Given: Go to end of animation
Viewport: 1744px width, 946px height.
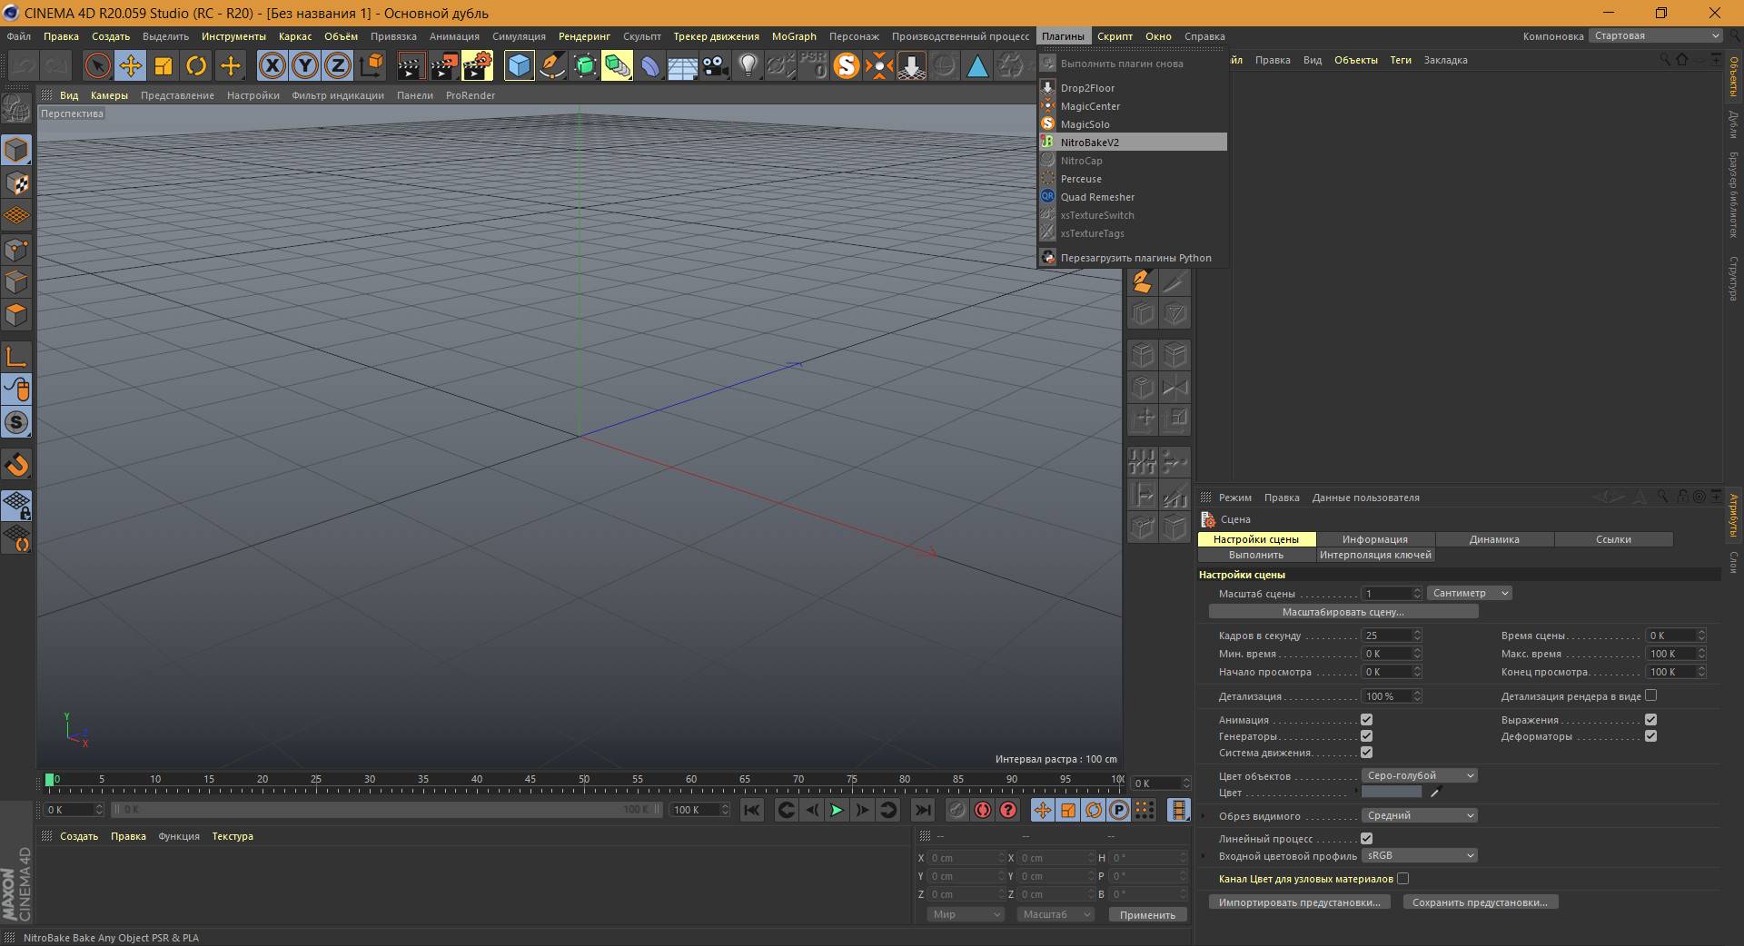Looking at the screenshot, I should coord(922,810).
